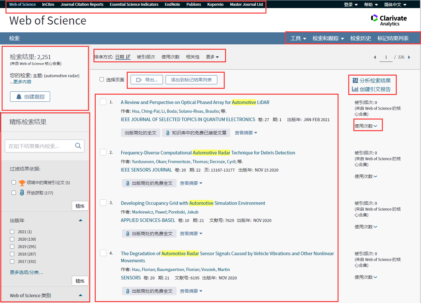This screenshot has height=303, width=421.
Task: Click the search magnifier icon in refine box
Action: (x=78, y=146)
